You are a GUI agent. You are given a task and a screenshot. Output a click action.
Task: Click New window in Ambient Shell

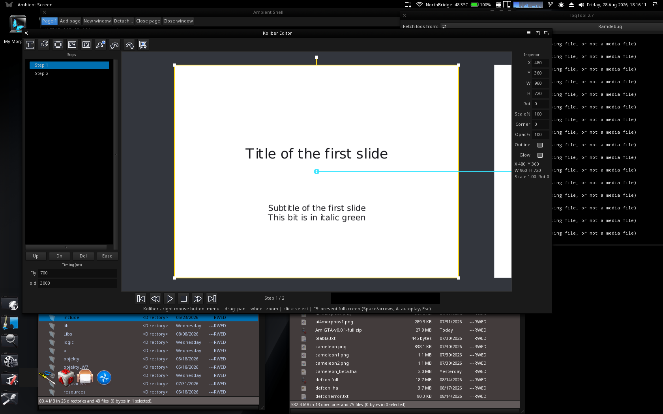pos(97,21)
